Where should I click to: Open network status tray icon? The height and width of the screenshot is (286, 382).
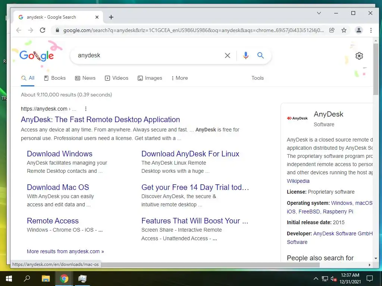click(x=325, y=279)
